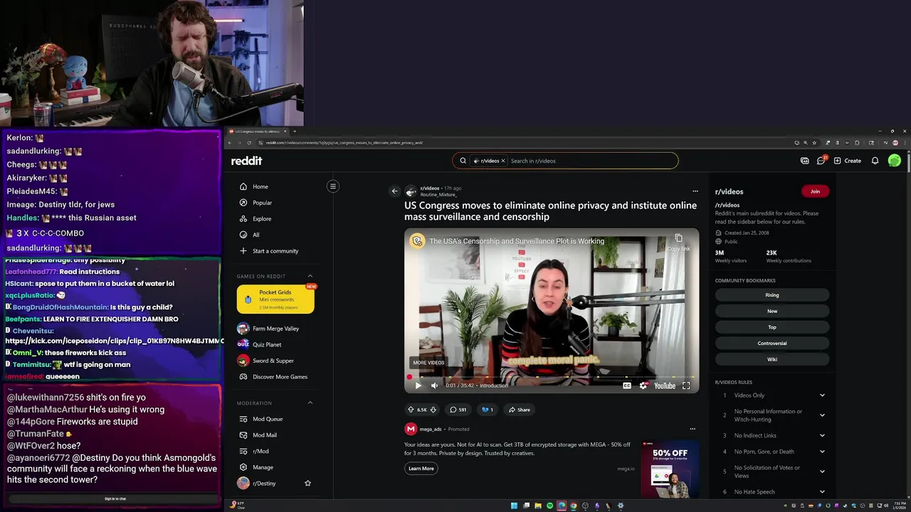Open the Wiki community bookmark
The height and width of the screenshot is (512, 911).
pos(772,359)
